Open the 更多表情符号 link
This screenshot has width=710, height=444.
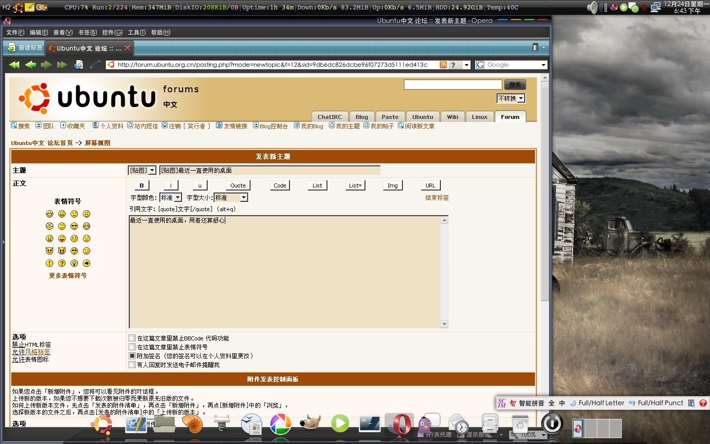[68, 276]
